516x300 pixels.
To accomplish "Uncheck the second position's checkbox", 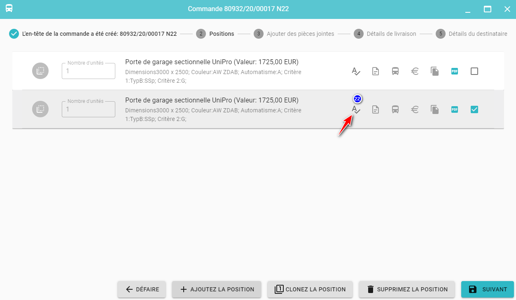I will point(474,109).
